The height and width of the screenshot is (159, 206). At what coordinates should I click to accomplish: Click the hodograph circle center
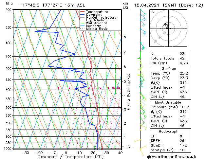pos(168,28)
